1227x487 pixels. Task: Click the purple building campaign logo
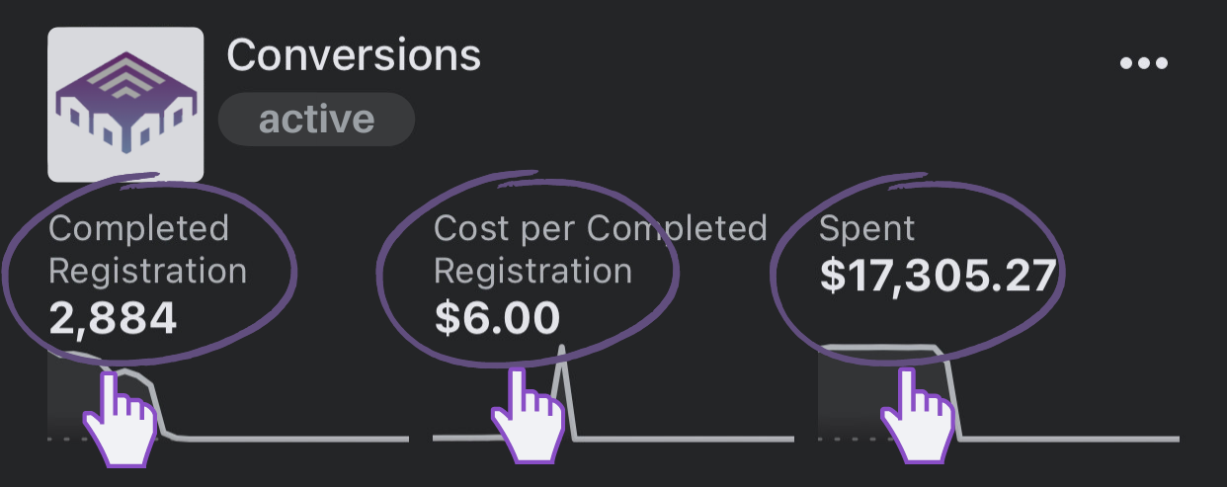(x=125, y=105)
